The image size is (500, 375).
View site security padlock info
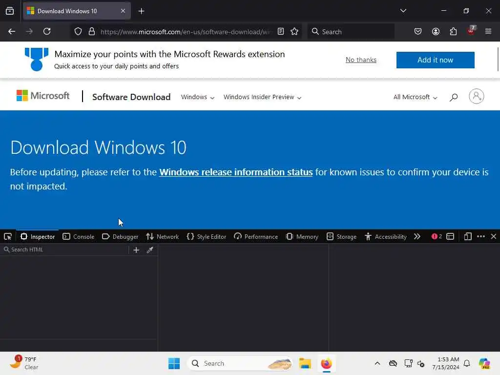(x=91, y=32)
